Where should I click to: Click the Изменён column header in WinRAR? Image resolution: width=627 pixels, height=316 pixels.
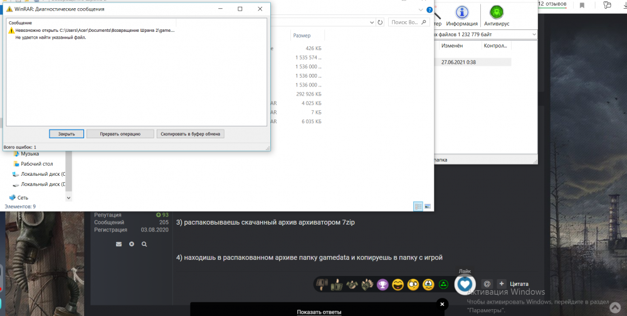click(452, 46)
